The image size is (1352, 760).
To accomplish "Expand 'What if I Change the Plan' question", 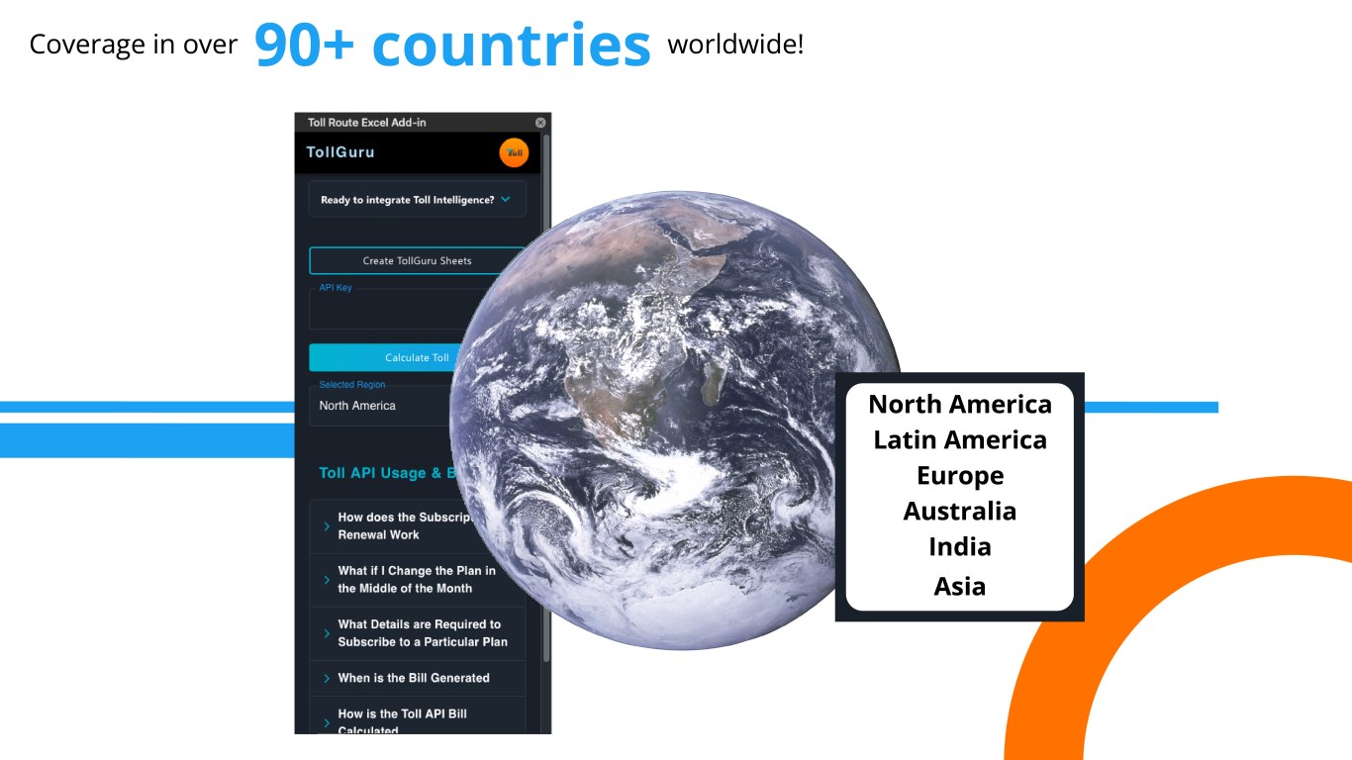I will click(x=417, y=580).
